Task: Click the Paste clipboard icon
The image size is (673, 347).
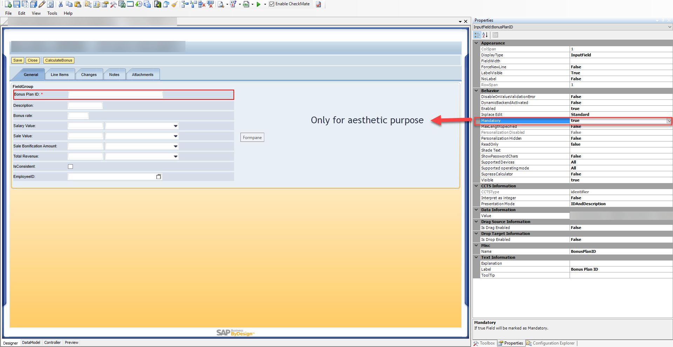Action: [x=77, y=4]
